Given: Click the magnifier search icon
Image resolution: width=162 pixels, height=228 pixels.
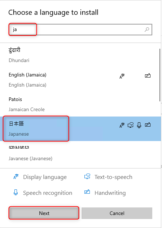Looking at the screenshot, I should (147, 30).
